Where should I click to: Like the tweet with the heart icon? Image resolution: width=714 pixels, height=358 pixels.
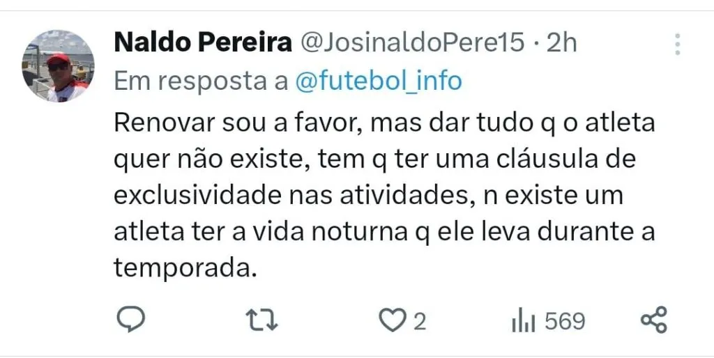coord(391,320)
